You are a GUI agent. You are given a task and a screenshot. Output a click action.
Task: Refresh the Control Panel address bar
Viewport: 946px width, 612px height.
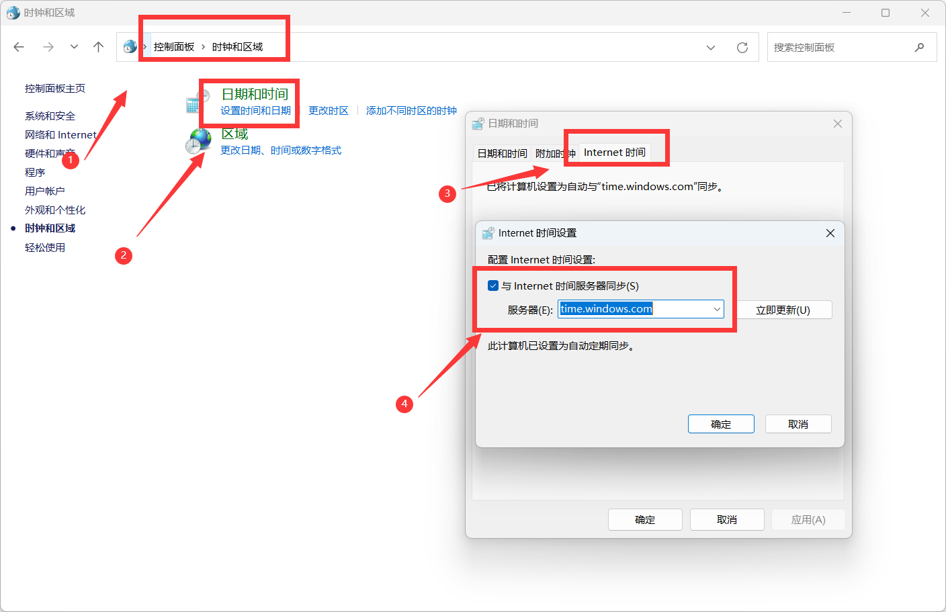pyautogui.click(x=742, y=48)
